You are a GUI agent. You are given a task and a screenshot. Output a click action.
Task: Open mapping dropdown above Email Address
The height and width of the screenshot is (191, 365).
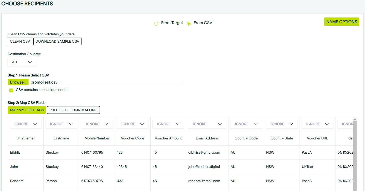click(x=207, y=124)
